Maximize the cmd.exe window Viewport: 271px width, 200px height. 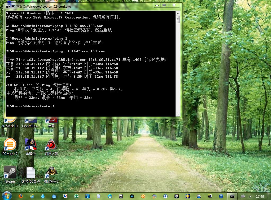coord(164,5)
